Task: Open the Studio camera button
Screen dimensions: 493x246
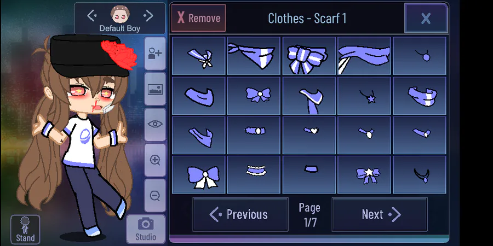Action: (x=146, y=230)
